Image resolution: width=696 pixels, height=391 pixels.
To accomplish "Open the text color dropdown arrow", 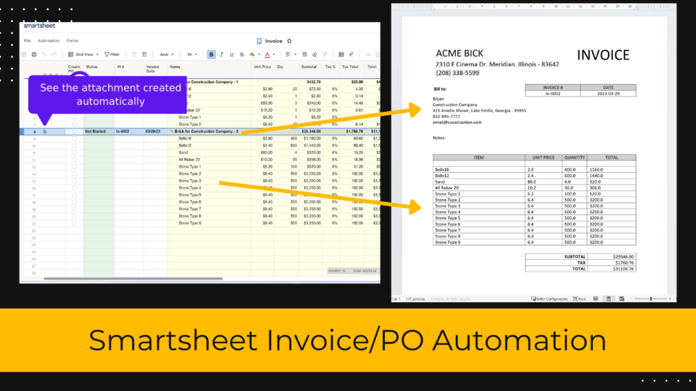I will click(274, 55).
